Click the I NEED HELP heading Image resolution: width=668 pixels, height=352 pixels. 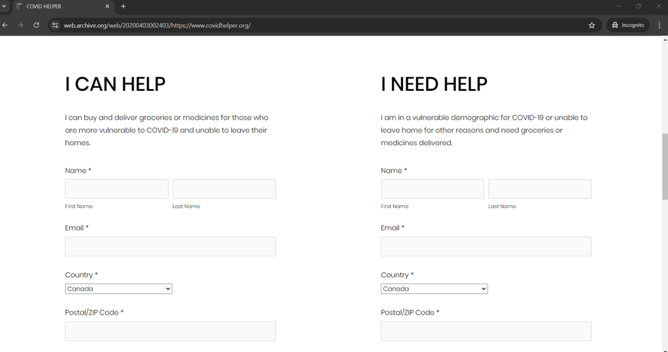(434, 84)
